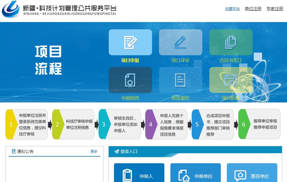Click step 3 审核生效后 box
This screenshot has height=182, width=287.
pos(120,124)
